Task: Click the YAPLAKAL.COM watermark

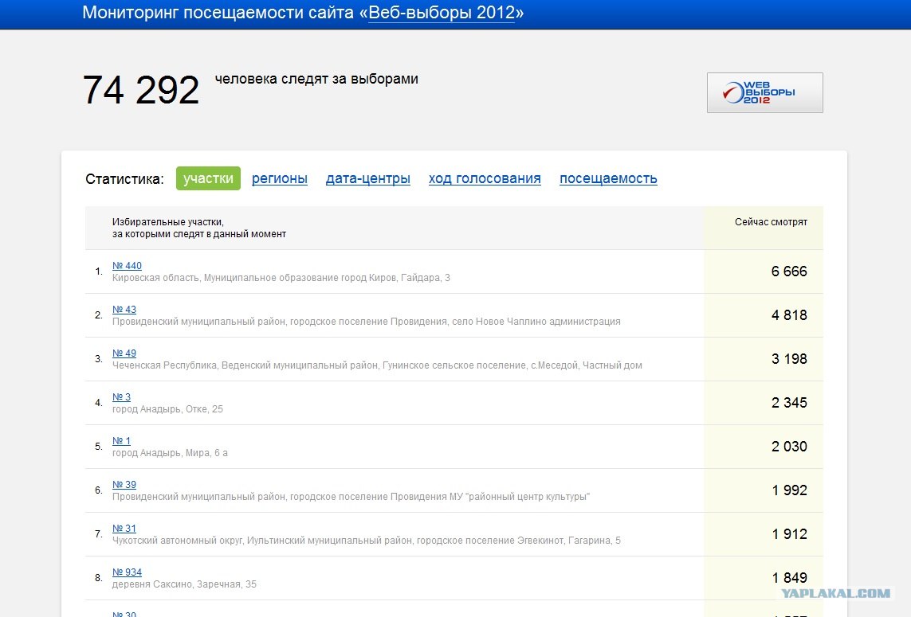Action: [834, 593]
